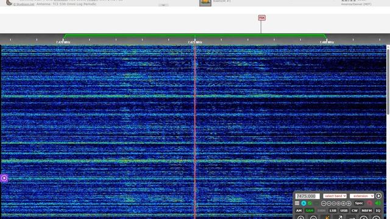Viewport: 390px width, 219px height.
Task: Select CW demodulation mode
Action: [355, 210]
